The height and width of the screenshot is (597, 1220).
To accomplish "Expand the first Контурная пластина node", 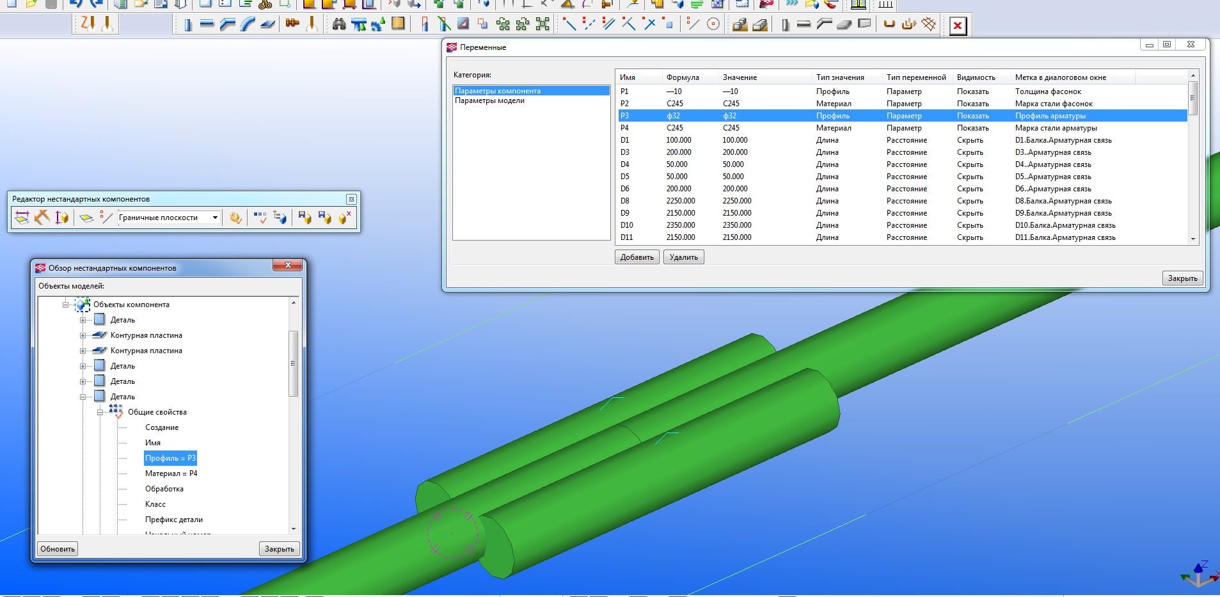I will [83, 335].
